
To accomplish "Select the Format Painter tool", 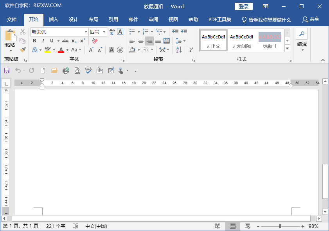I will tap(23, 49).
